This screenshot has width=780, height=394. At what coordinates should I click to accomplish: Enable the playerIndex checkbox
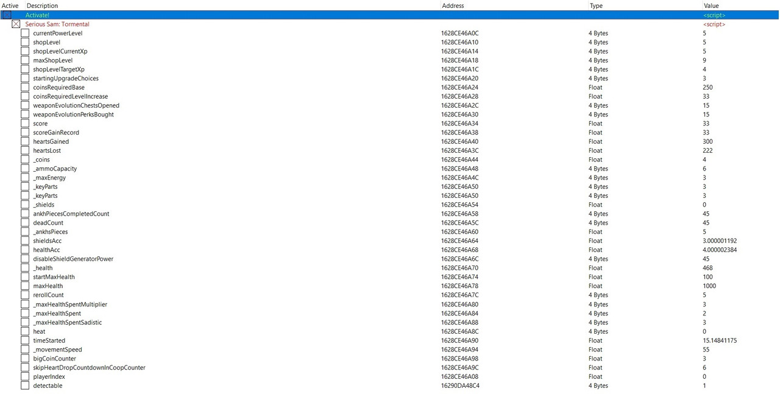25,376
